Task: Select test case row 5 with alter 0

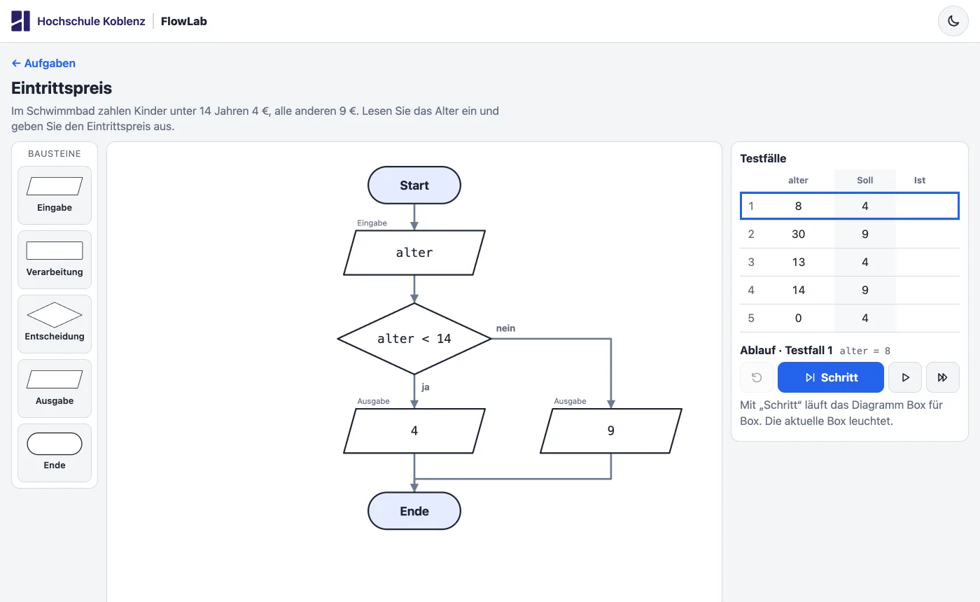Action: 850,318
